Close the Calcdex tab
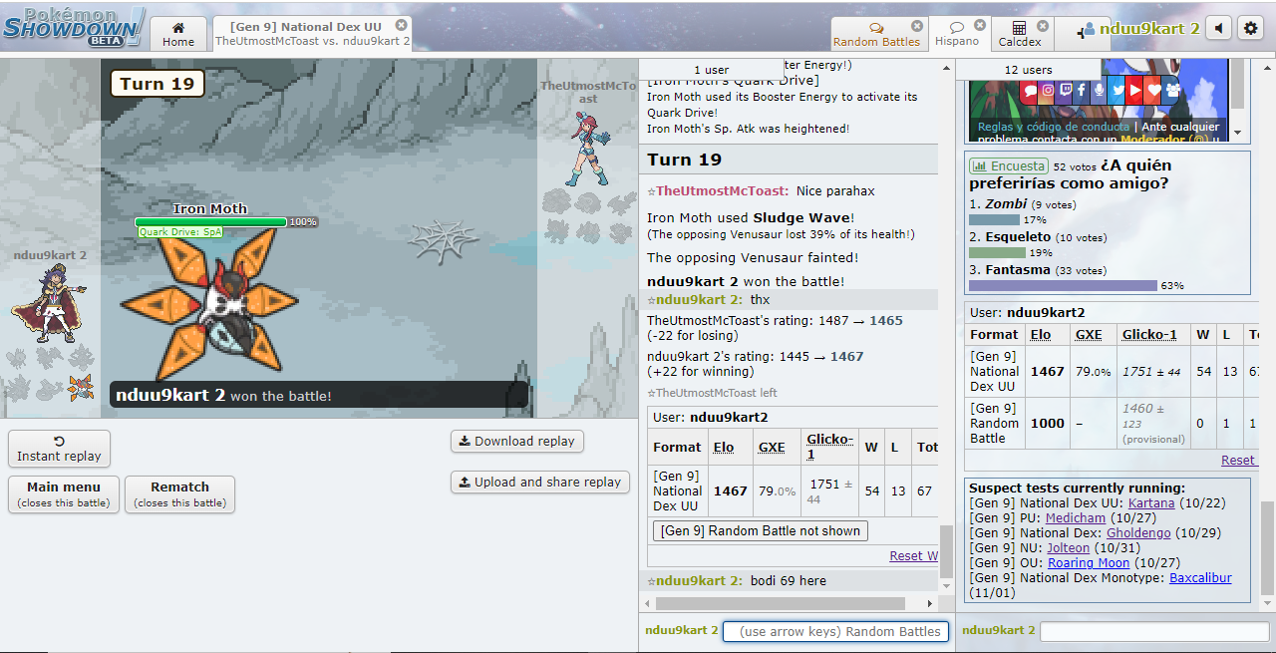The image size is (1276, 653). [x=1043, y=26]
